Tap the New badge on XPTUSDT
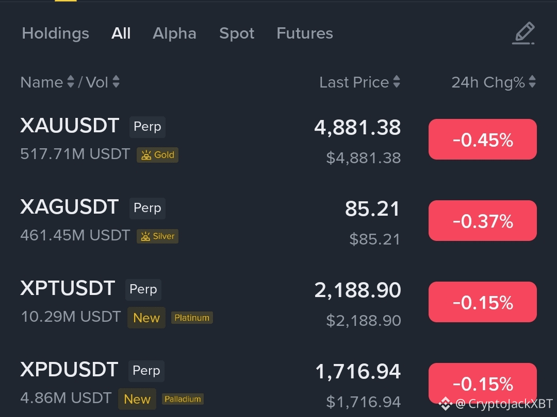The image size is (557, 417). pos(146,318)
